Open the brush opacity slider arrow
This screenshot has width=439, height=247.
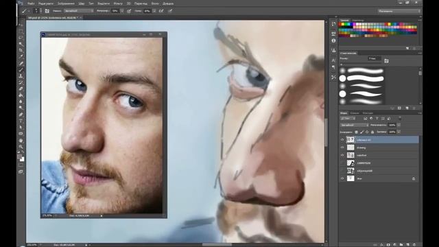pyautogui.click(x=122, y=11)
